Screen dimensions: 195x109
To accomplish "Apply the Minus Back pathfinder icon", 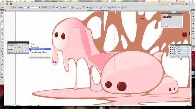I will (x=26, y=52).
